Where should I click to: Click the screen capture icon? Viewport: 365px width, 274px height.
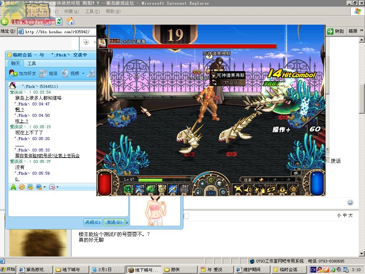pyautogui.click(x=39, y=187)
